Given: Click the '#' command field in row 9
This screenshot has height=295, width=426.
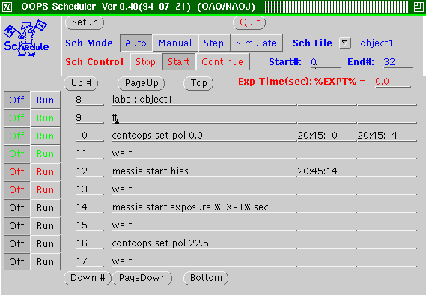Looking at the screenshot, I should 204,118.
